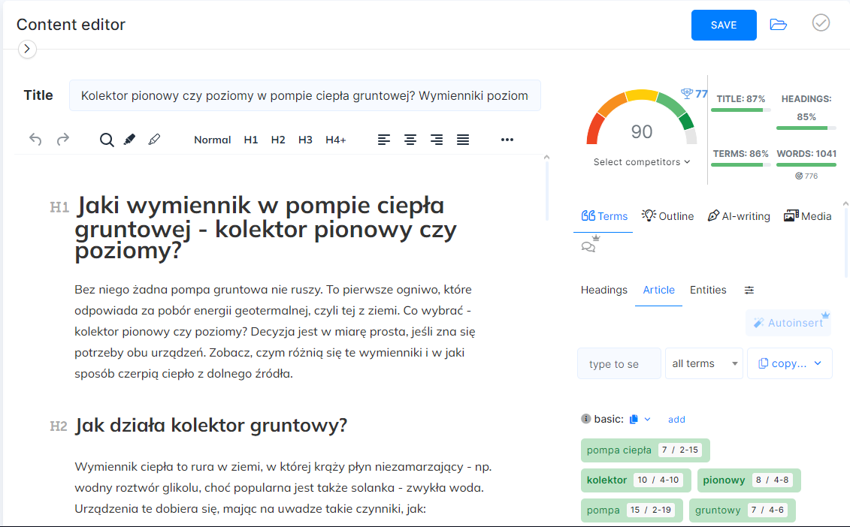Click the undo arrow icon

click(35, 139)
